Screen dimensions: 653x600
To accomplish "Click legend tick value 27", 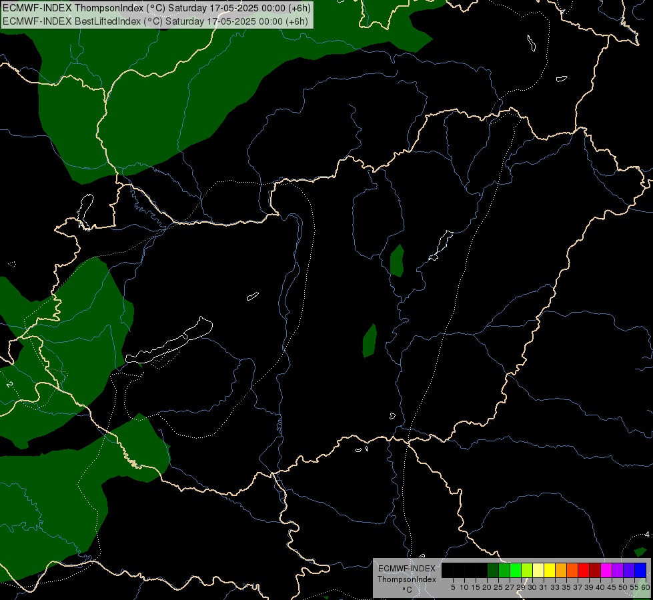I will pos(510,587).
